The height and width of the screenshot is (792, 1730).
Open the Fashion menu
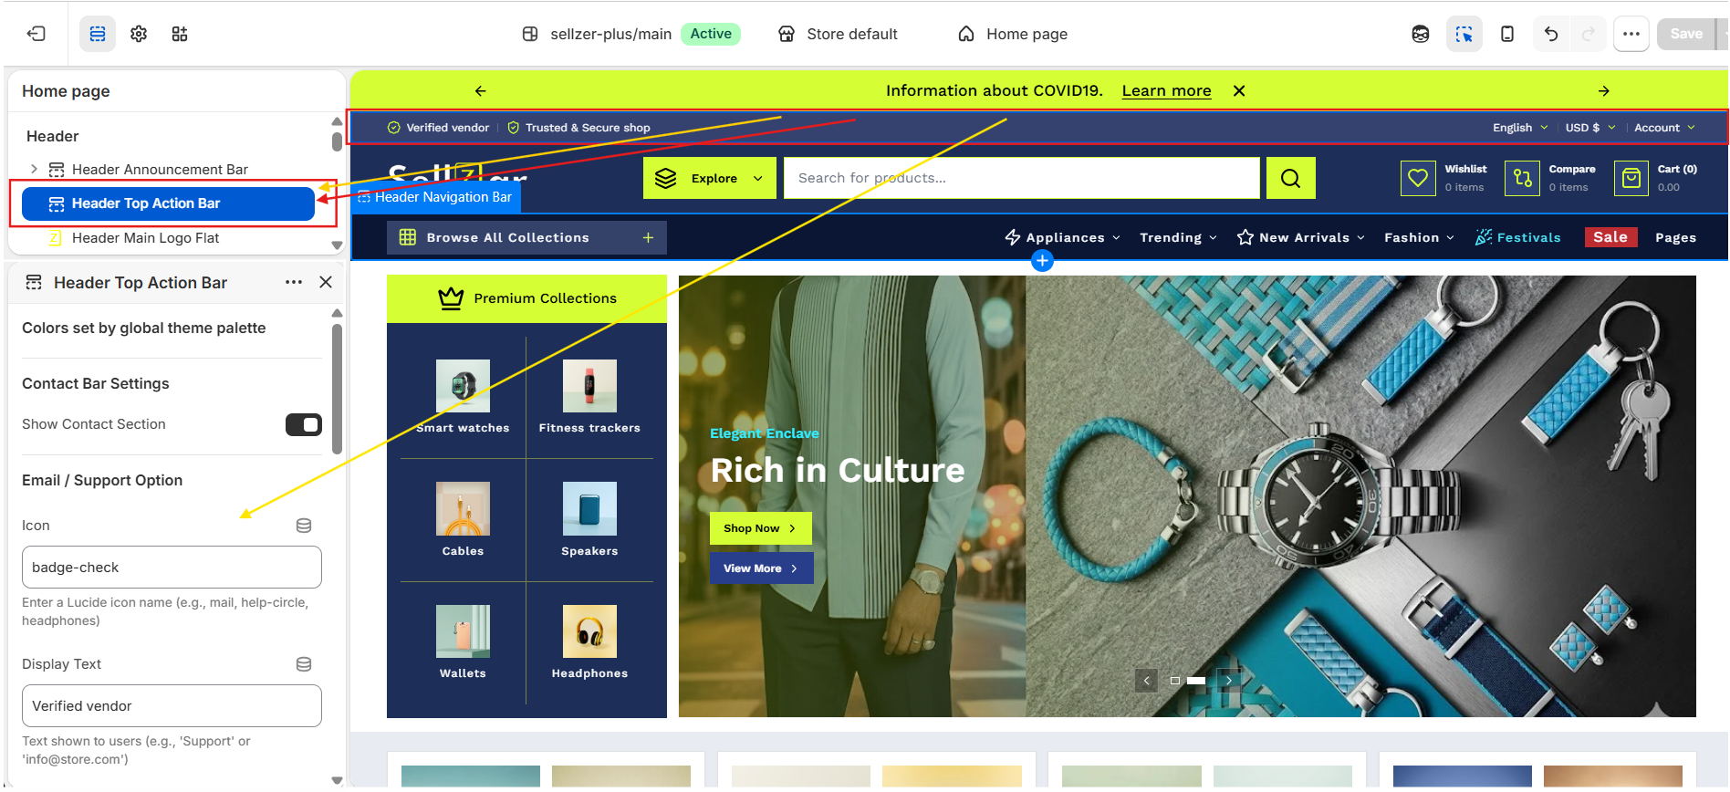pos(1419,237)
